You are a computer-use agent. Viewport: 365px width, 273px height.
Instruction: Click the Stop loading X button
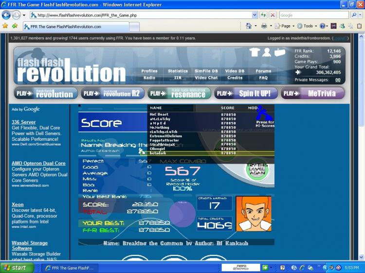pyautogui.click(x=273, y=15)
